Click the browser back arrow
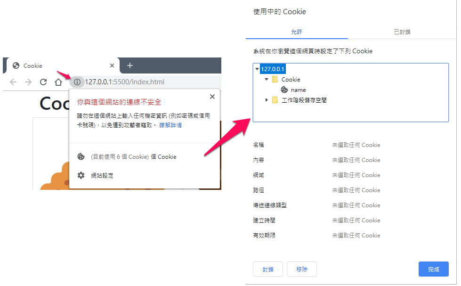This screenshot has width=461, height=286. (x=13, y=82)
